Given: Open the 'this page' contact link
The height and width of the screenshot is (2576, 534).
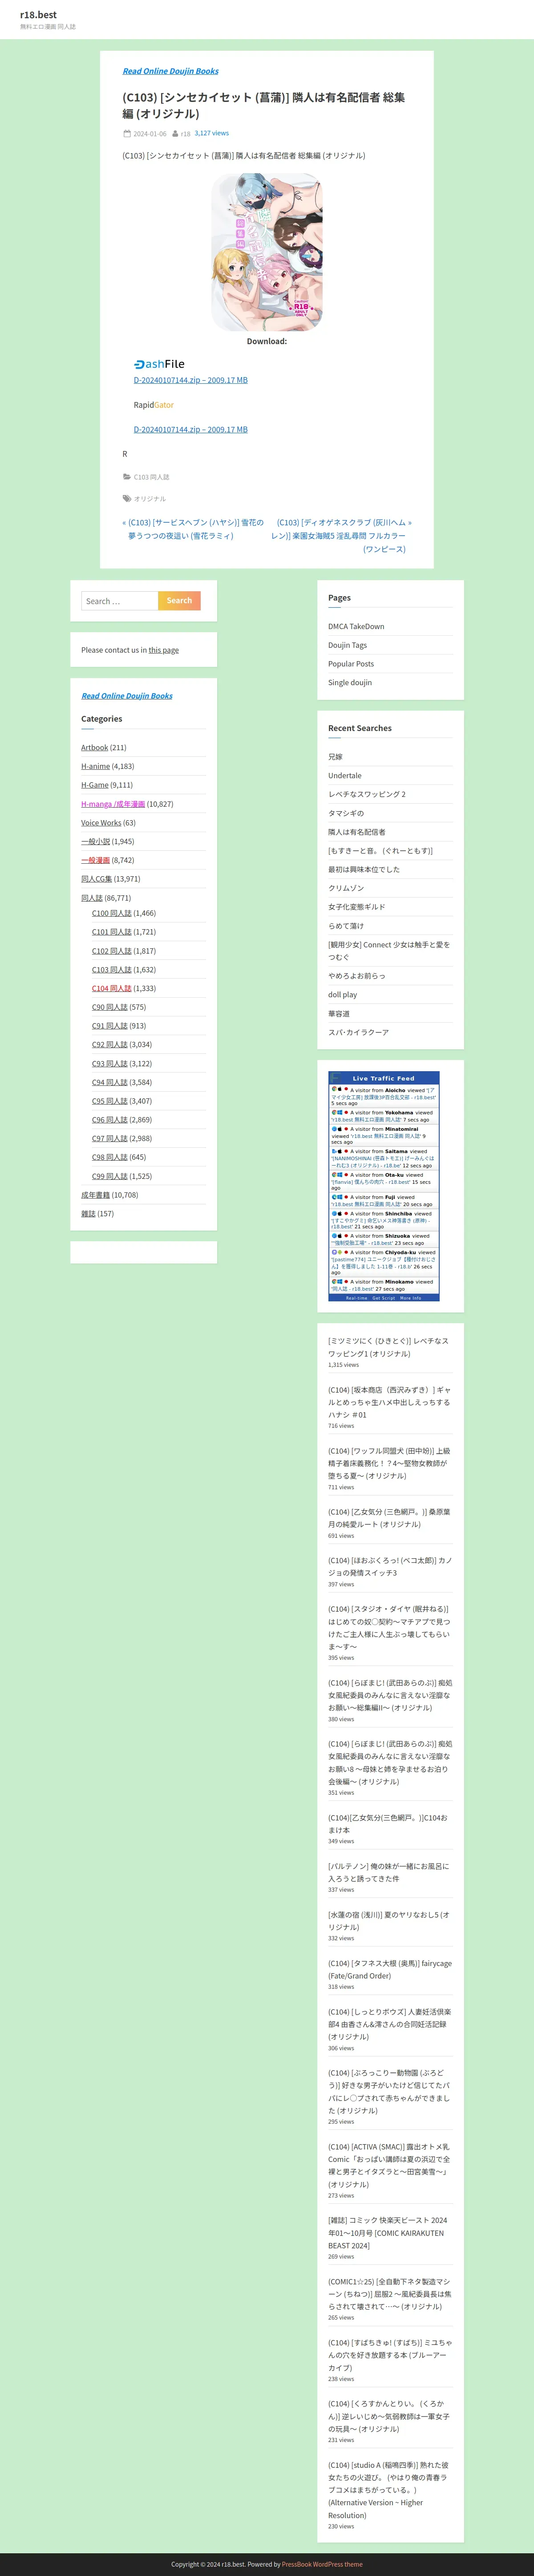Looking at the screenshot, I should click(164, 650).
